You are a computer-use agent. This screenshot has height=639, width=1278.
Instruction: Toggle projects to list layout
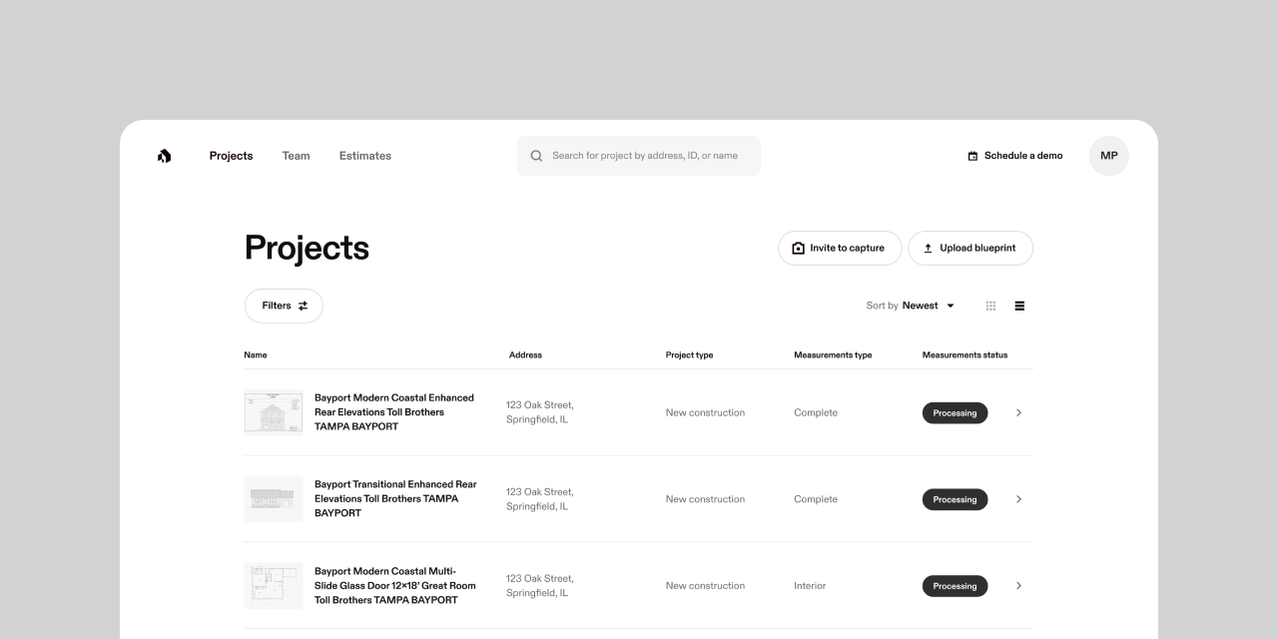(x=1019, y=306)
